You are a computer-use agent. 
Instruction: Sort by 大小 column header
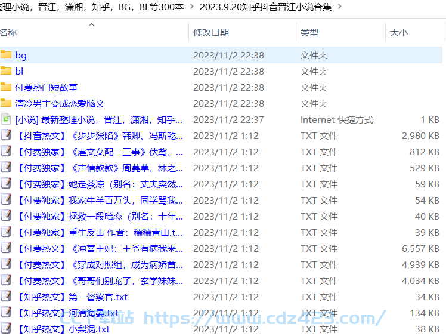tap(399, 32)
